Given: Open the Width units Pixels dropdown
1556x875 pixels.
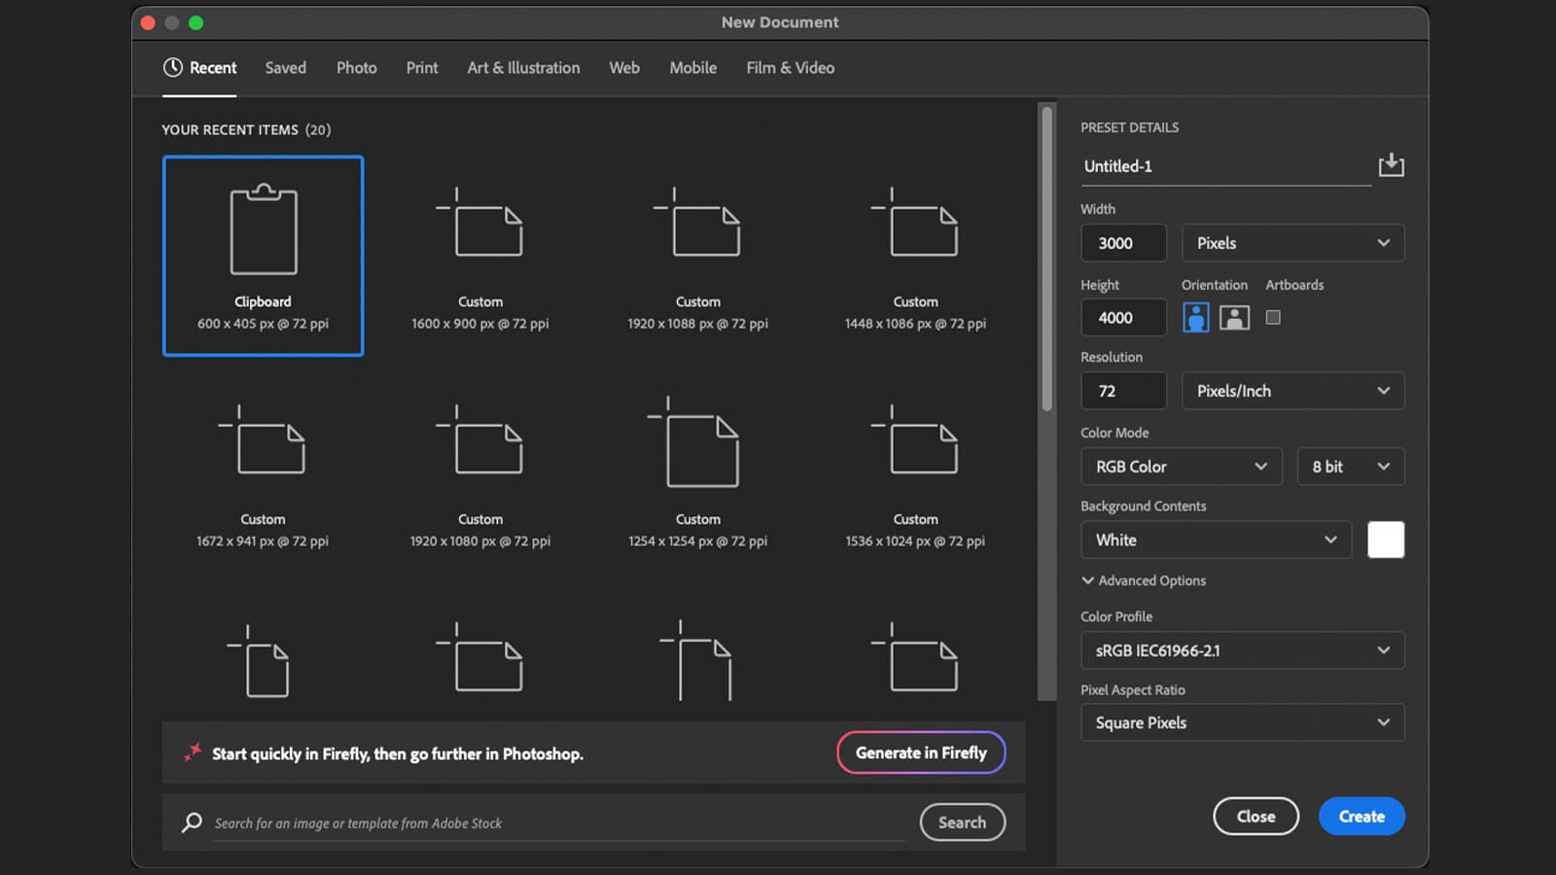Looking at the screenshot, I should pos(1292,243).
